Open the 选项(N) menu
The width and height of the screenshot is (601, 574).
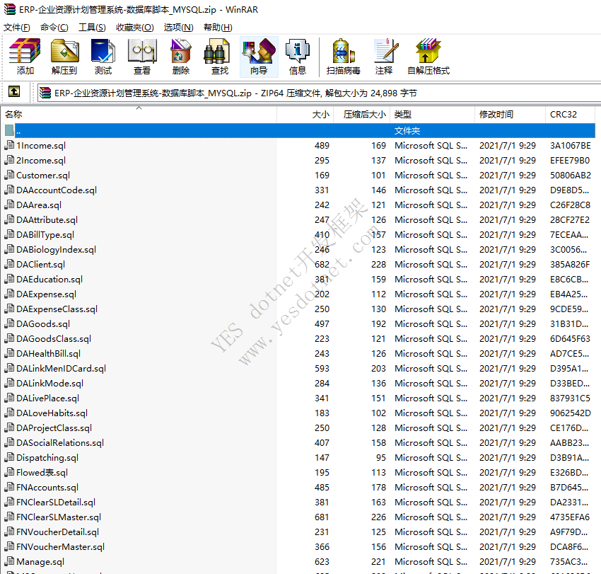pyautogui.click(x=179, y=28)
